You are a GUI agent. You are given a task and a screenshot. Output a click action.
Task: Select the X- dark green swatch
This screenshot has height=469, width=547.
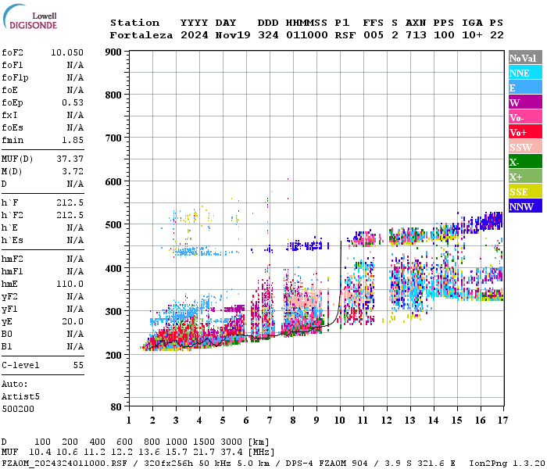[x=525, y=162]
